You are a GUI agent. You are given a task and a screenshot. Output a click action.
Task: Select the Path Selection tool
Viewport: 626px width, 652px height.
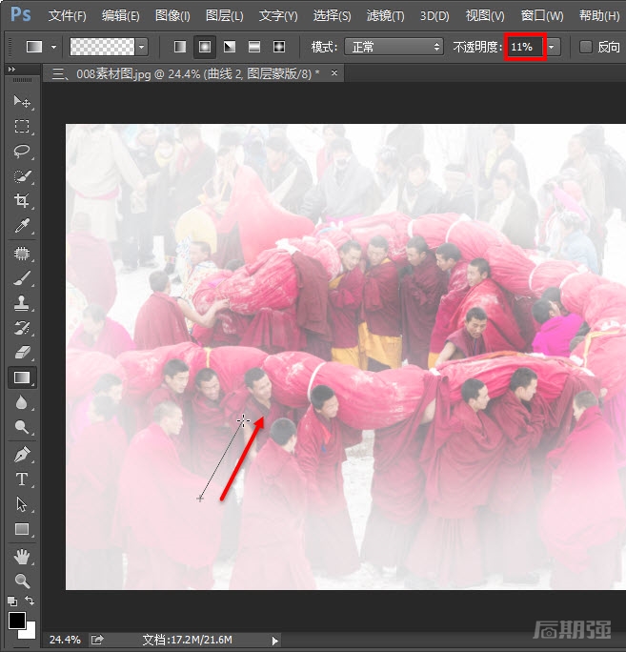click(22, 504)
